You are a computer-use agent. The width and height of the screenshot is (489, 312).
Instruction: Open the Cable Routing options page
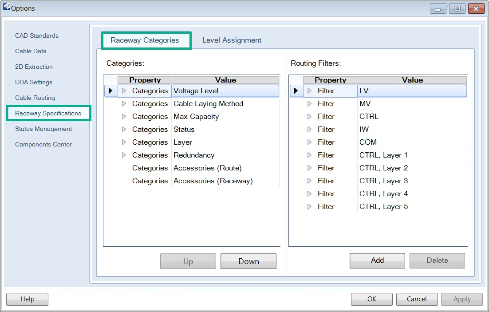[35, 98]
